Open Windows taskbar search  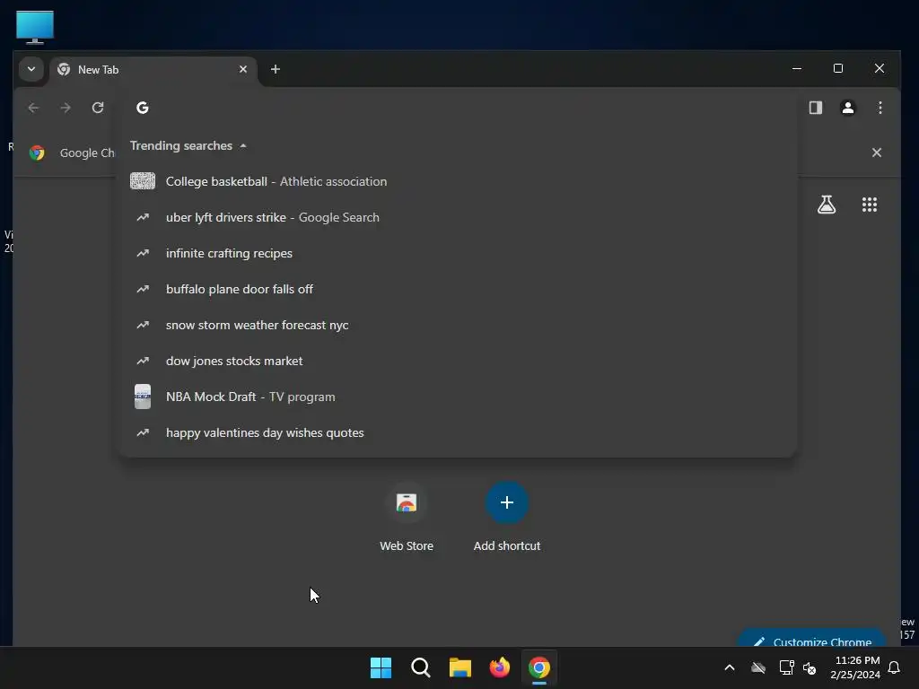(x=420, y=667)
